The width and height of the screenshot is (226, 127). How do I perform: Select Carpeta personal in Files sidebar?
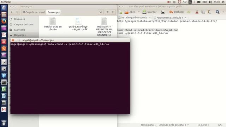point(24,24)
